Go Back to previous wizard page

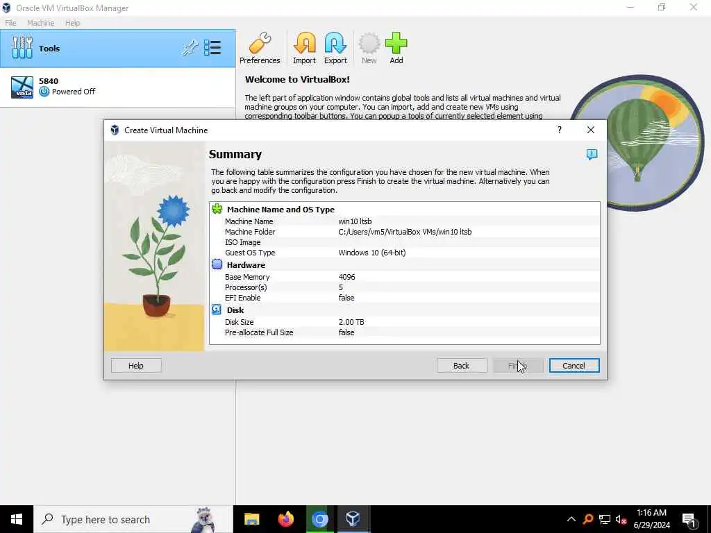[x=462, y=366]
